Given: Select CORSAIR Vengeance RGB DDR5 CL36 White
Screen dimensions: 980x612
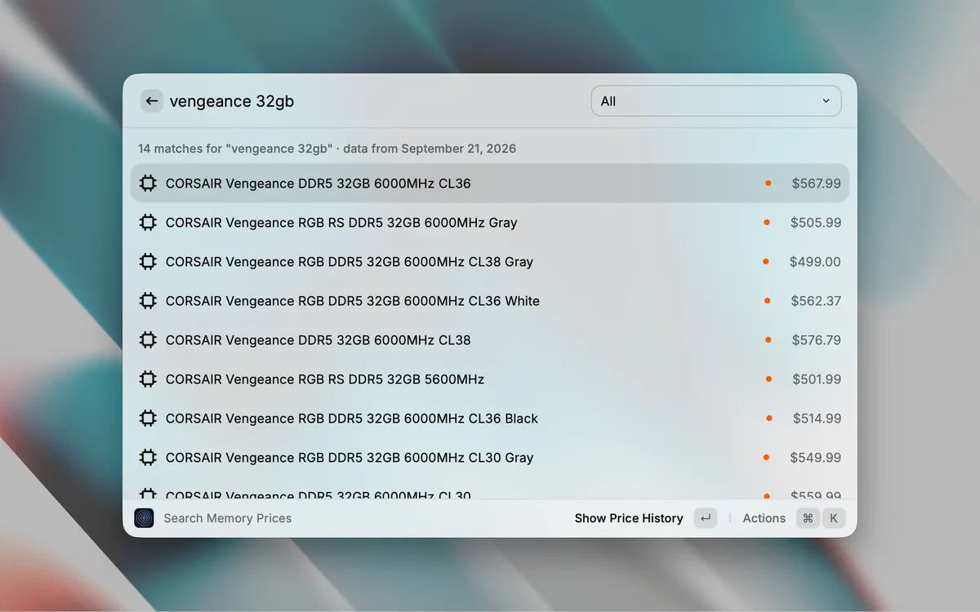Looking at the screenshot, I should (x=490, y=301).
